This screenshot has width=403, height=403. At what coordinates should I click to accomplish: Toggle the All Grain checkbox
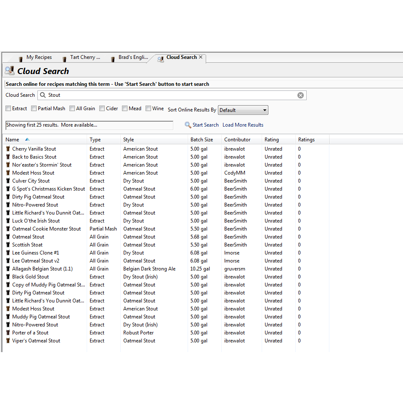[72, 109]
